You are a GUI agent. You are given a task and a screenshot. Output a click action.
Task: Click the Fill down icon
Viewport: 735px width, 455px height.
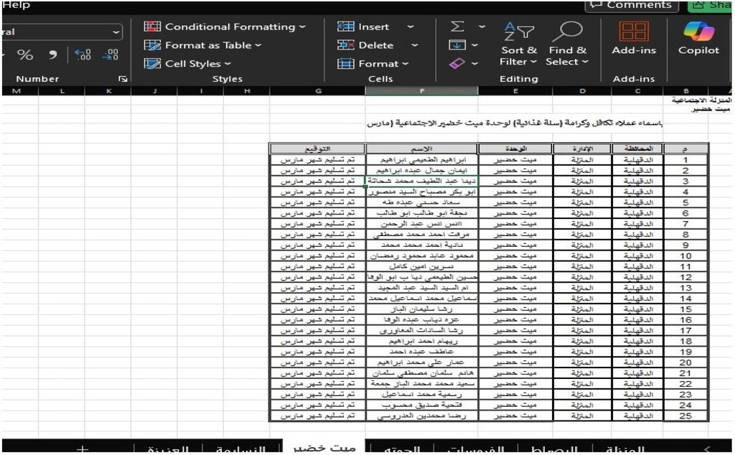[457, 45]
